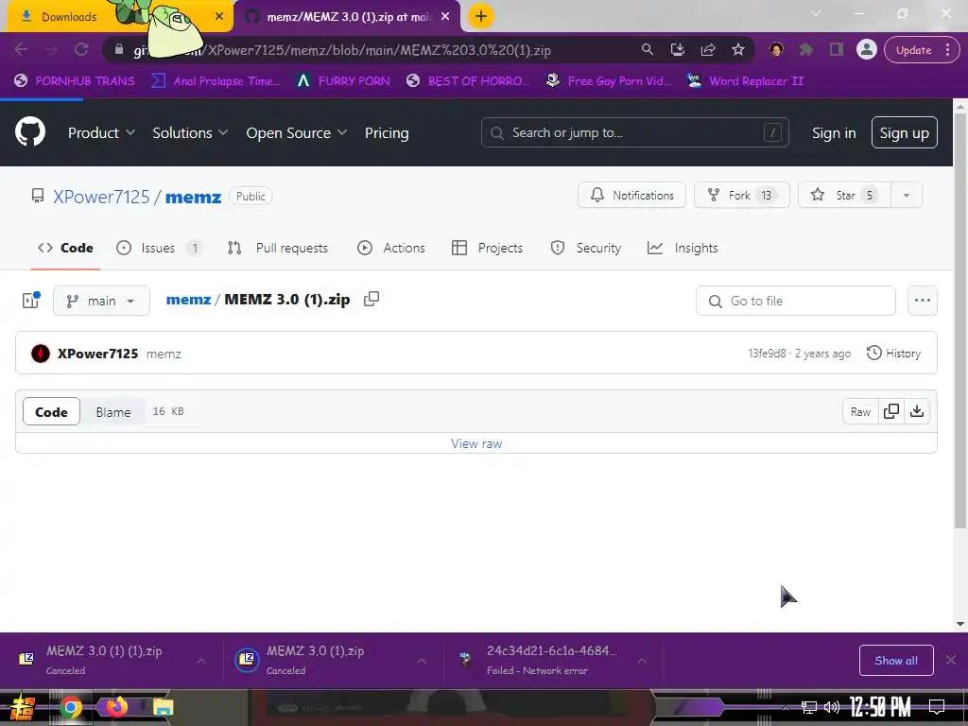Copy file path icon next to MEMZ 3.0 (1).zip
The width and height of the screenshot is (968, 726).
click(x=371, y=299)
